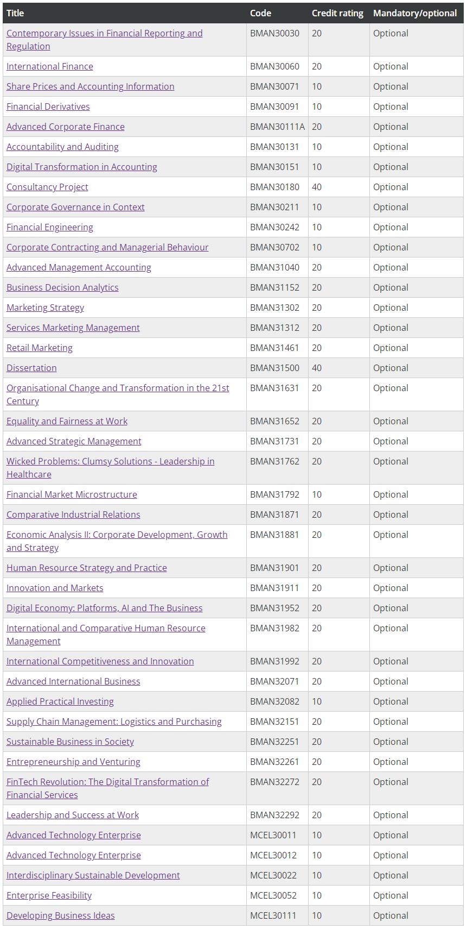Open Business Decision Analytics course link
This screenshot has height=935, width=467.
[x=62, y=287]
